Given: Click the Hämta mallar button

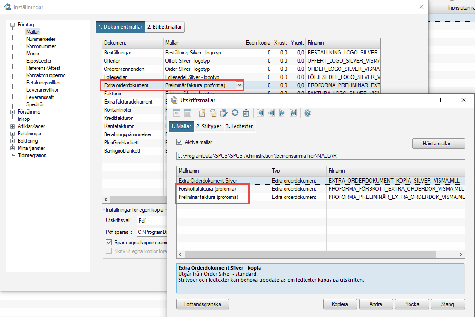Looking at the screenshot, I should click(x=438, y=144).
